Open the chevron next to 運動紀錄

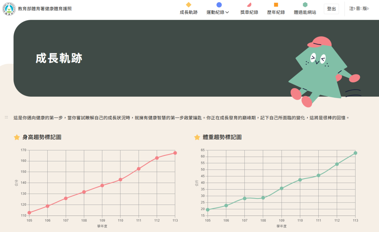click(x=227, y=12)
